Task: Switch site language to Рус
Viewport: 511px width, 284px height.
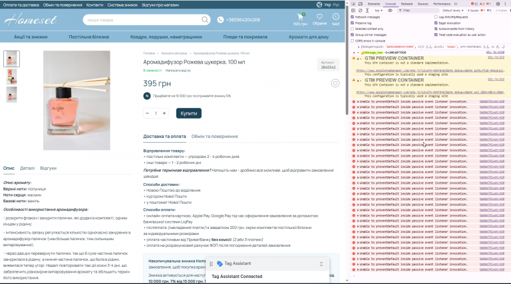Action: tap(336, 5)
